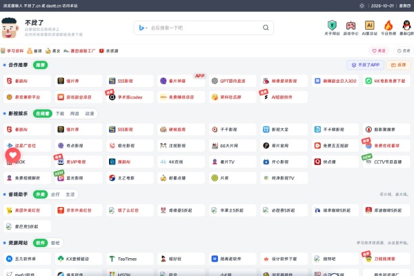This screenshot has width=414, height=276.
Task: Open the 免费视频解析 card
Action: pyautogui.click(x=27, y=178)
